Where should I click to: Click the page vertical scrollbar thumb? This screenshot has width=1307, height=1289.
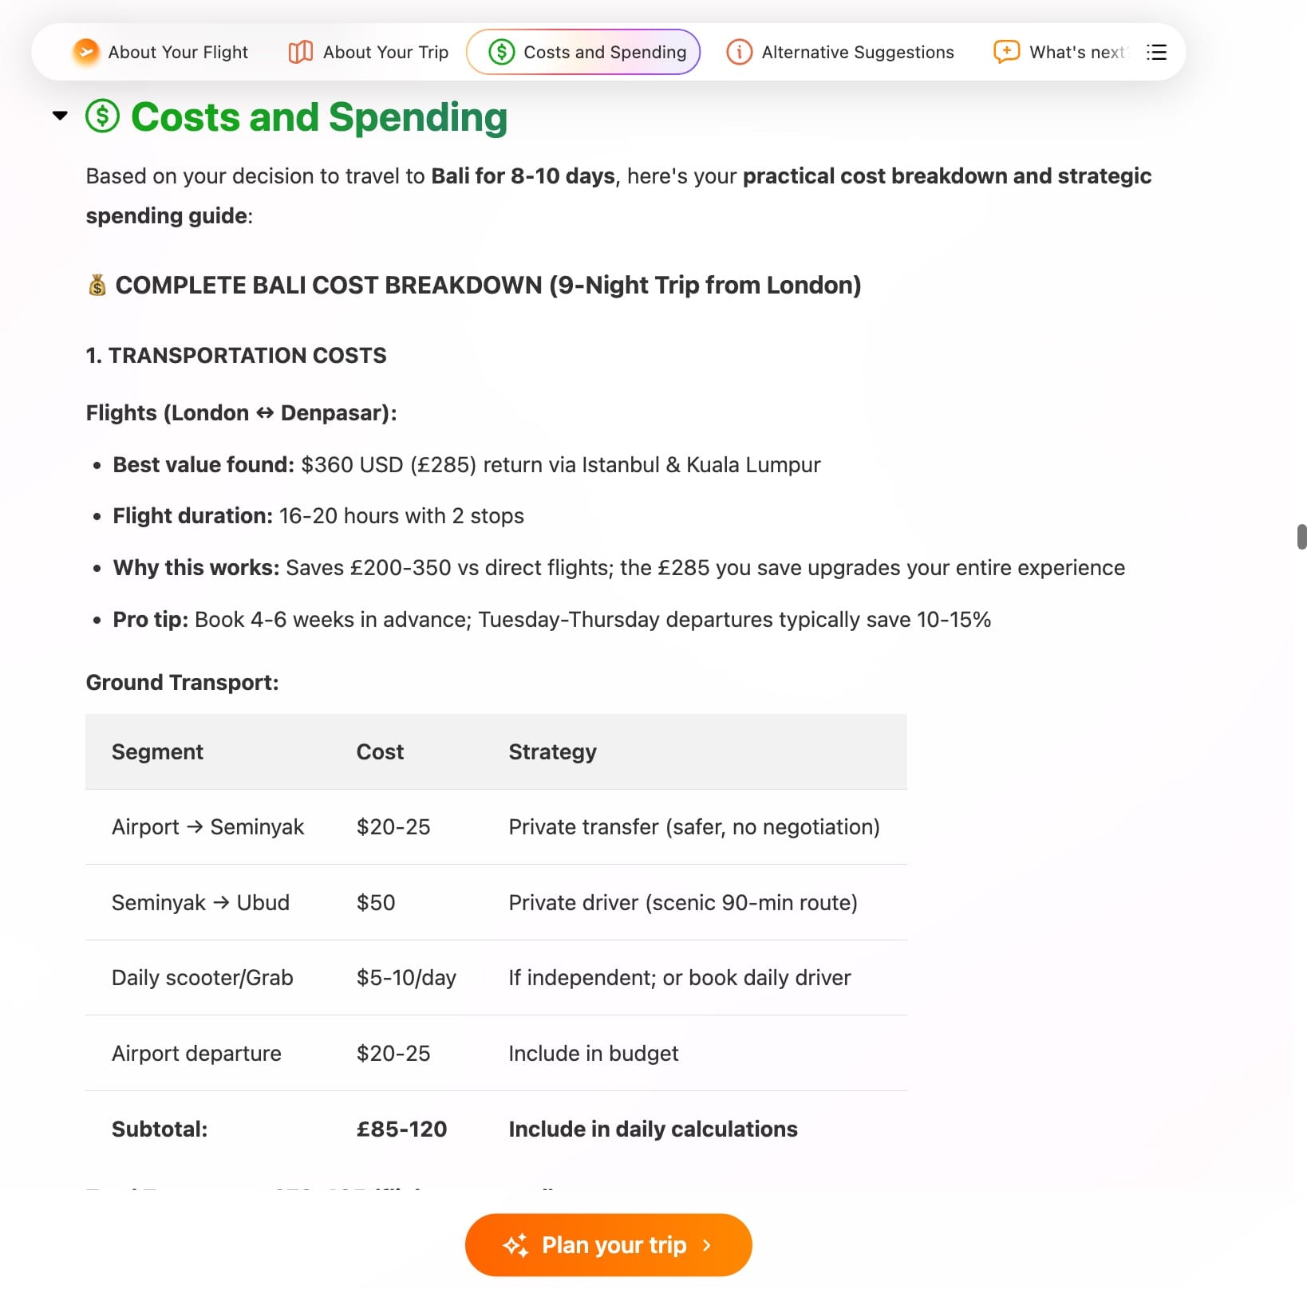click(1301, 536)
